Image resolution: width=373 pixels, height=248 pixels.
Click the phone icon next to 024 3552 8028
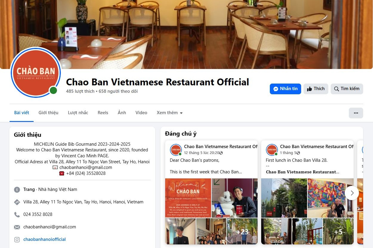pyautogui.click(x=17, y=214)
